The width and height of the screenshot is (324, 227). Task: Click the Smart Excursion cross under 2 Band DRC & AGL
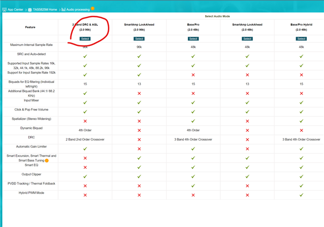85,158
